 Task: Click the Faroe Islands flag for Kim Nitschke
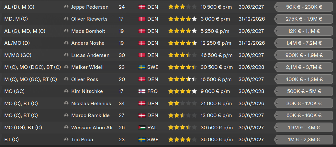click(x=142, y=91)
